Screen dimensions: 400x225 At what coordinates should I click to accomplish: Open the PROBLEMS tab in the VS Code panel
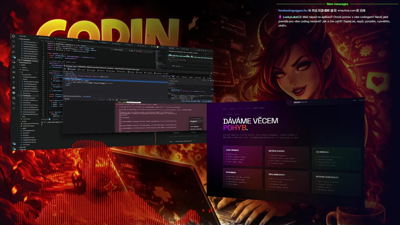(x=45, y=119)
